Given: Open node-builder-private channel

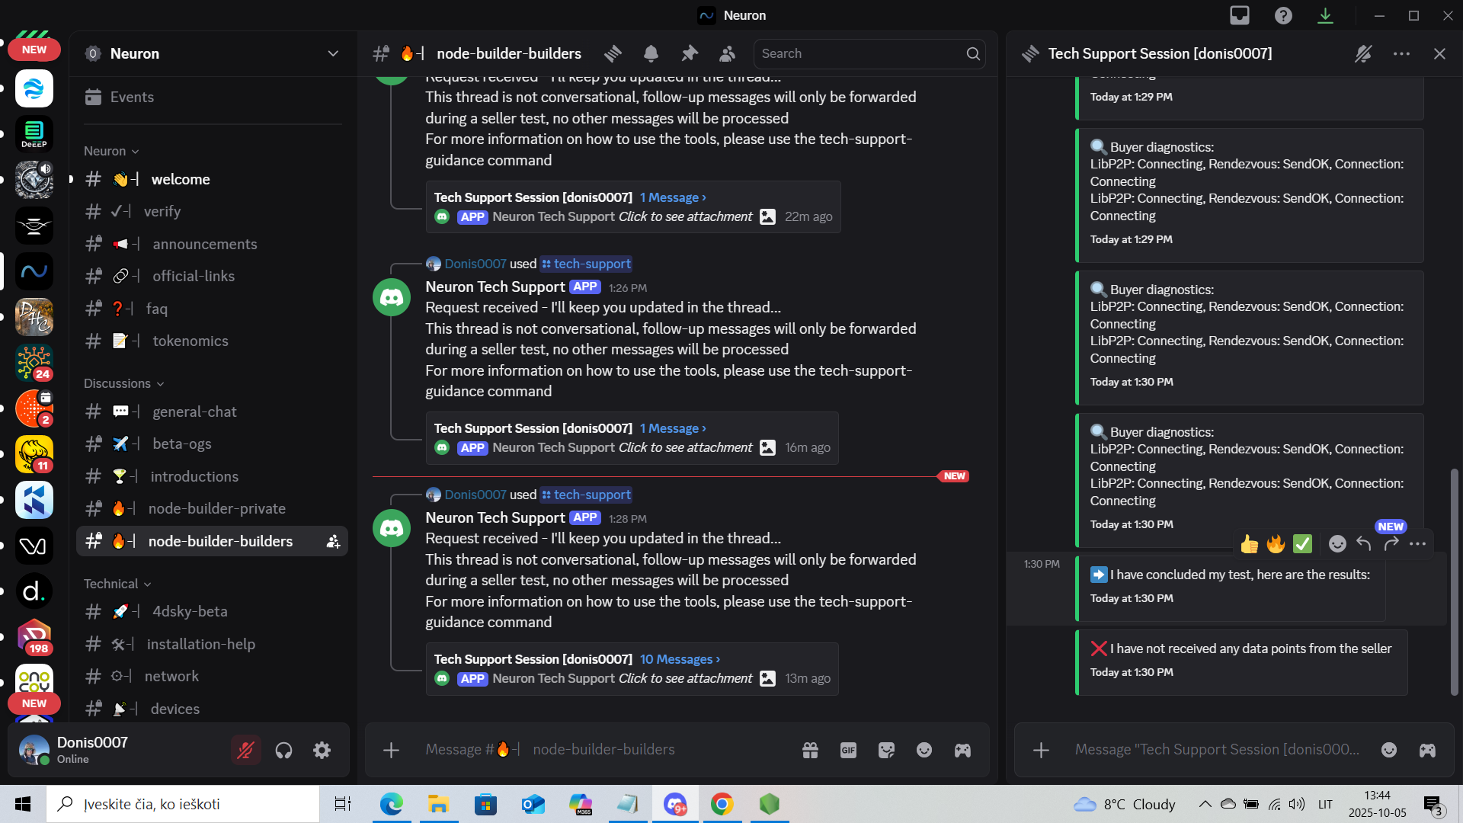Looking at the screenshot, I should tap(213, 508).
